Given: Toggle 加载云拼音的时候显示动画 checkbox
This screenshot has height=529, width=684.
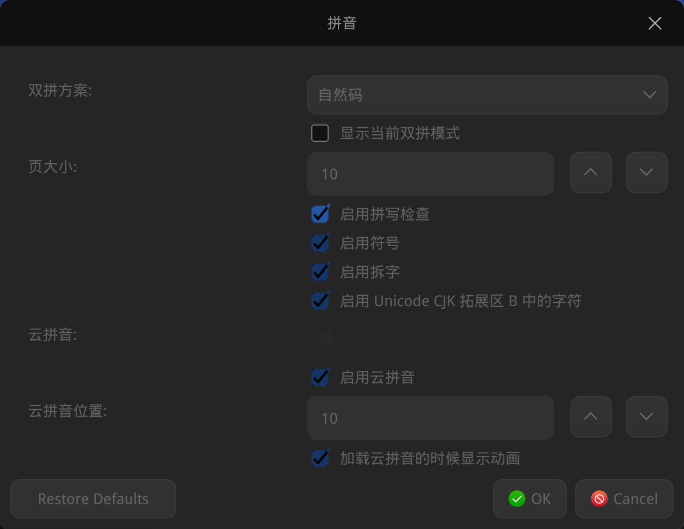Looking at the screenshot, I should point(320,458).
